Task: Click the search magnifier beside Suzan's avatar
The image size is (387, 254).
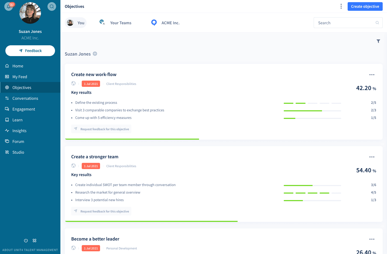Action: pyautogui.click(x=52, y=6)
